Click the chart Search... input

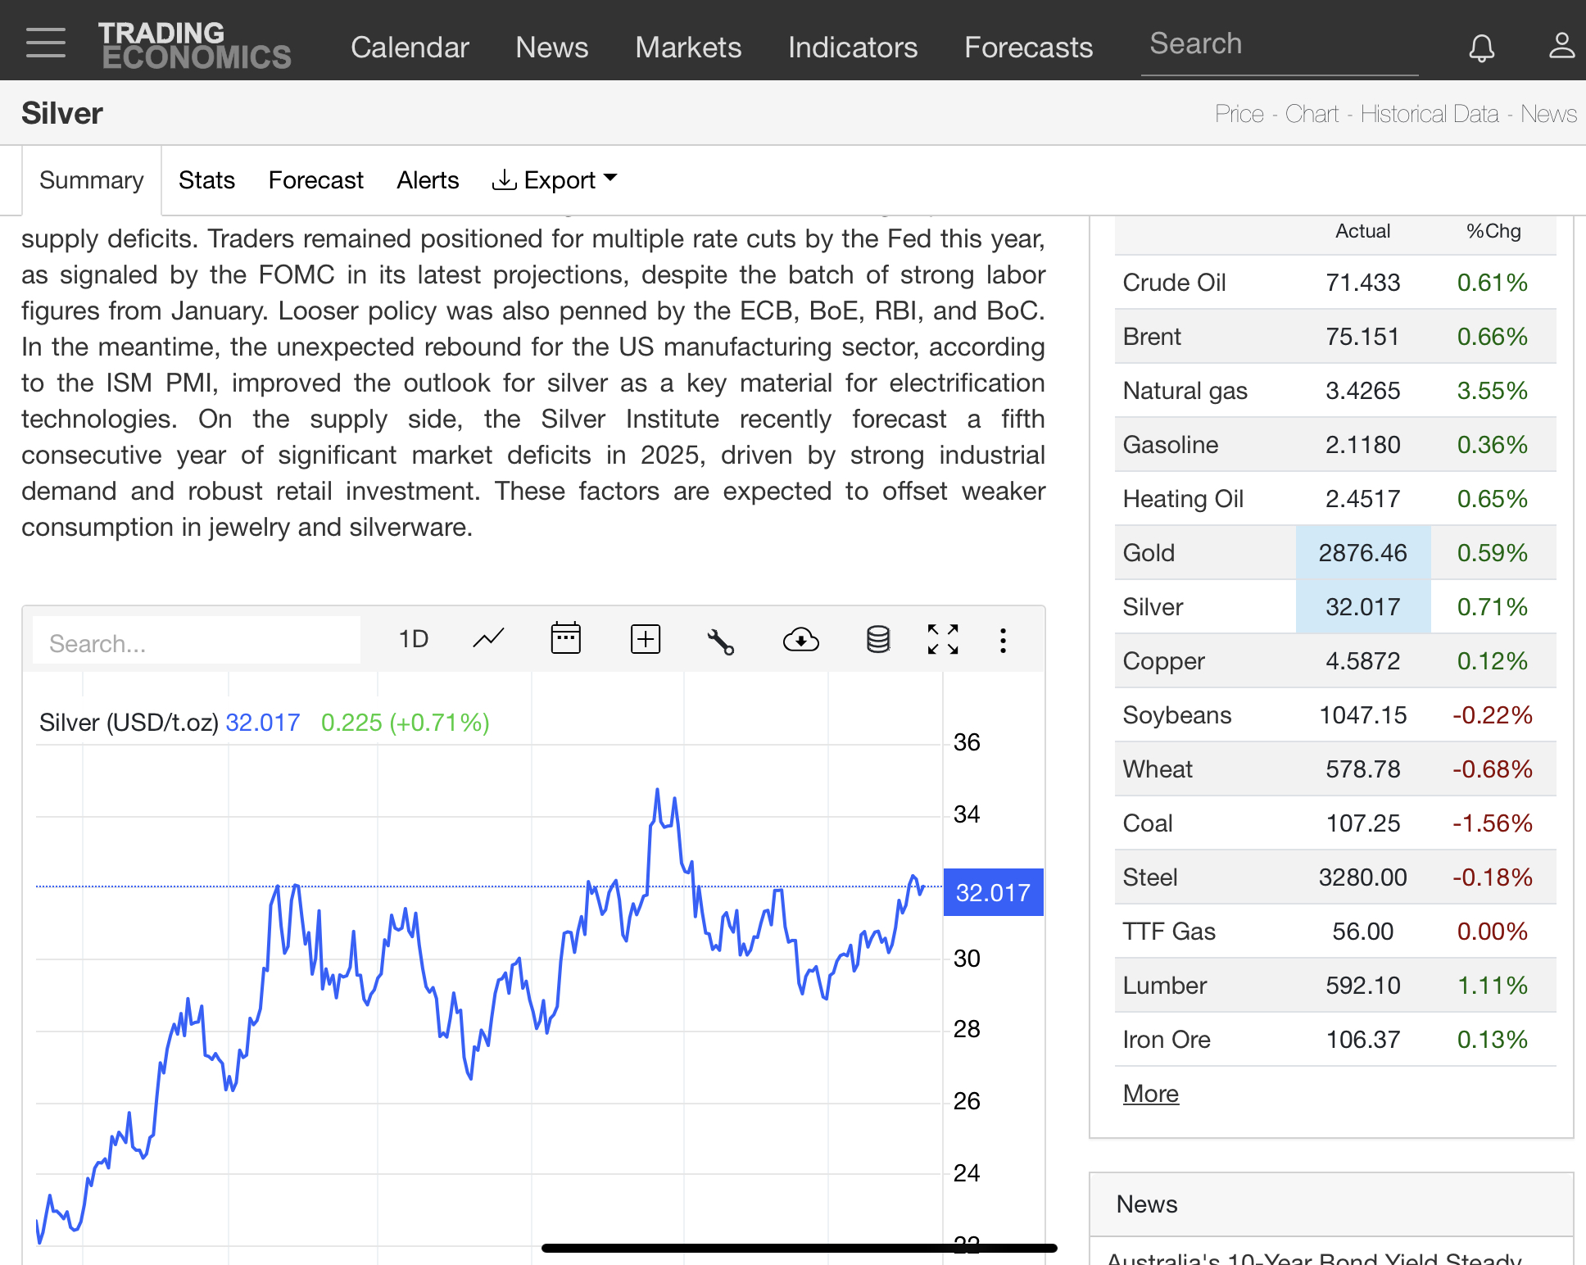tap(197, 642)
